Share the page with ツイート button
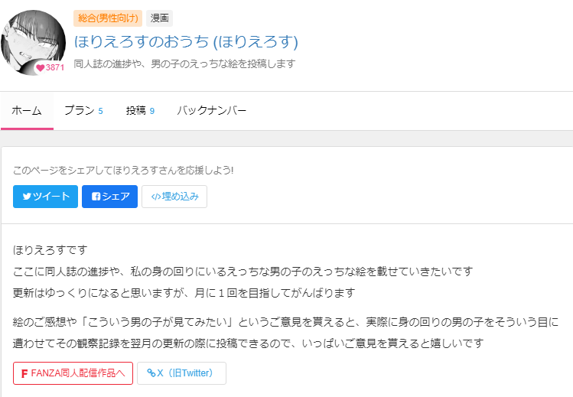Viewport: 573px width, 397px height. click(45, 197)
